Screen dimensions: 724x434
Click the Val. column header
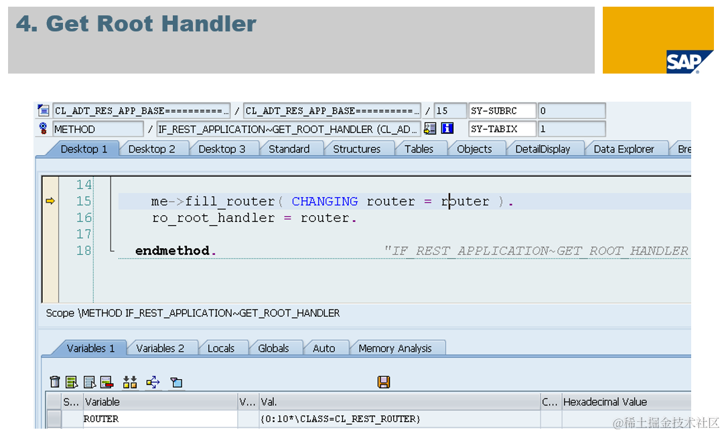click(400, 402)
